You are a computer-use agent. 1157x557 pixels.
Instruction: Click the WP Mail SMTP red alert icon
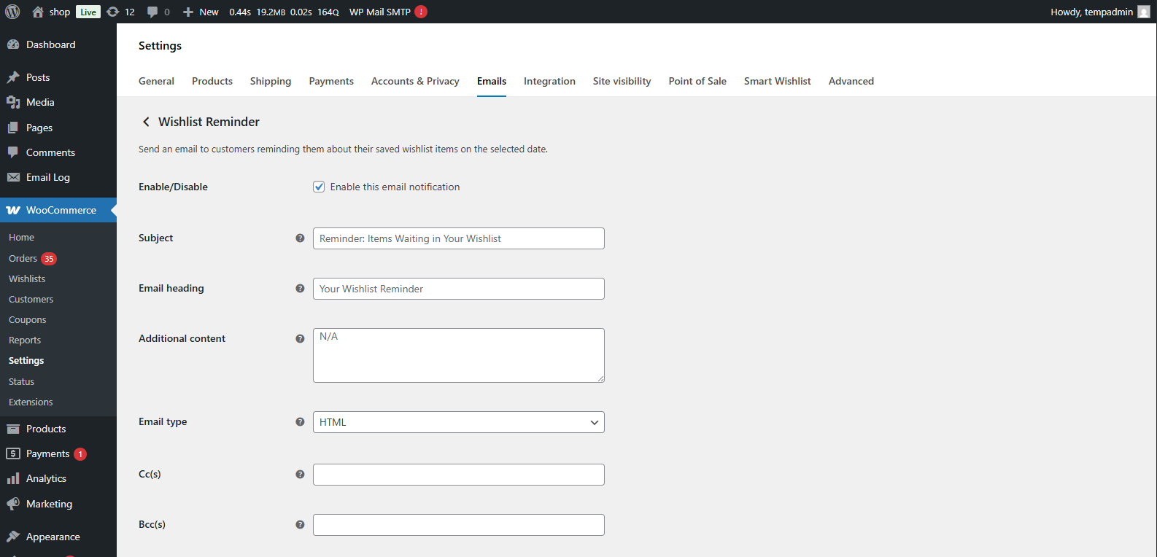(x=421, y=12)
